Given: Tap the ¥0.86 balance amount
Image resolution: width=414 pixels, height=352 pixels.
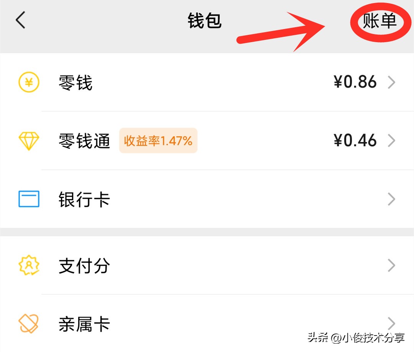Looking at the screenshot, I should pyautogui.click(x=355, y=82).
